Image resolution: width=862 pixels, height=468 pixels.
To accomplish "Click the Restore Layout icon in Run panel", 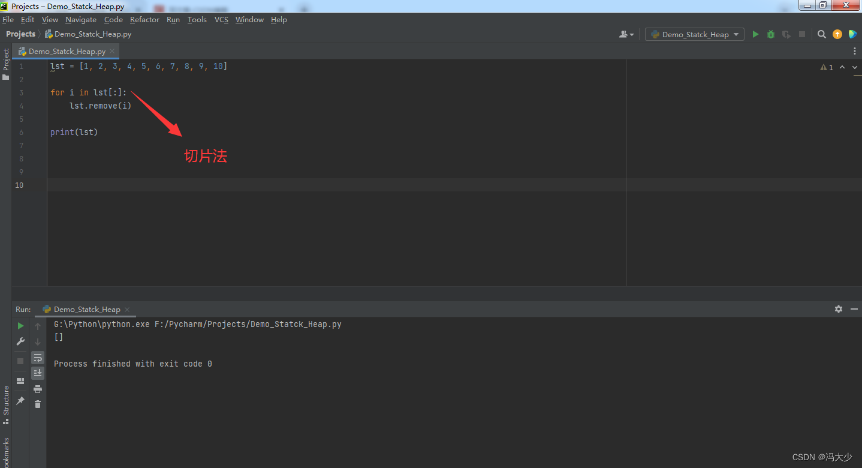I will tap(20, 380).
